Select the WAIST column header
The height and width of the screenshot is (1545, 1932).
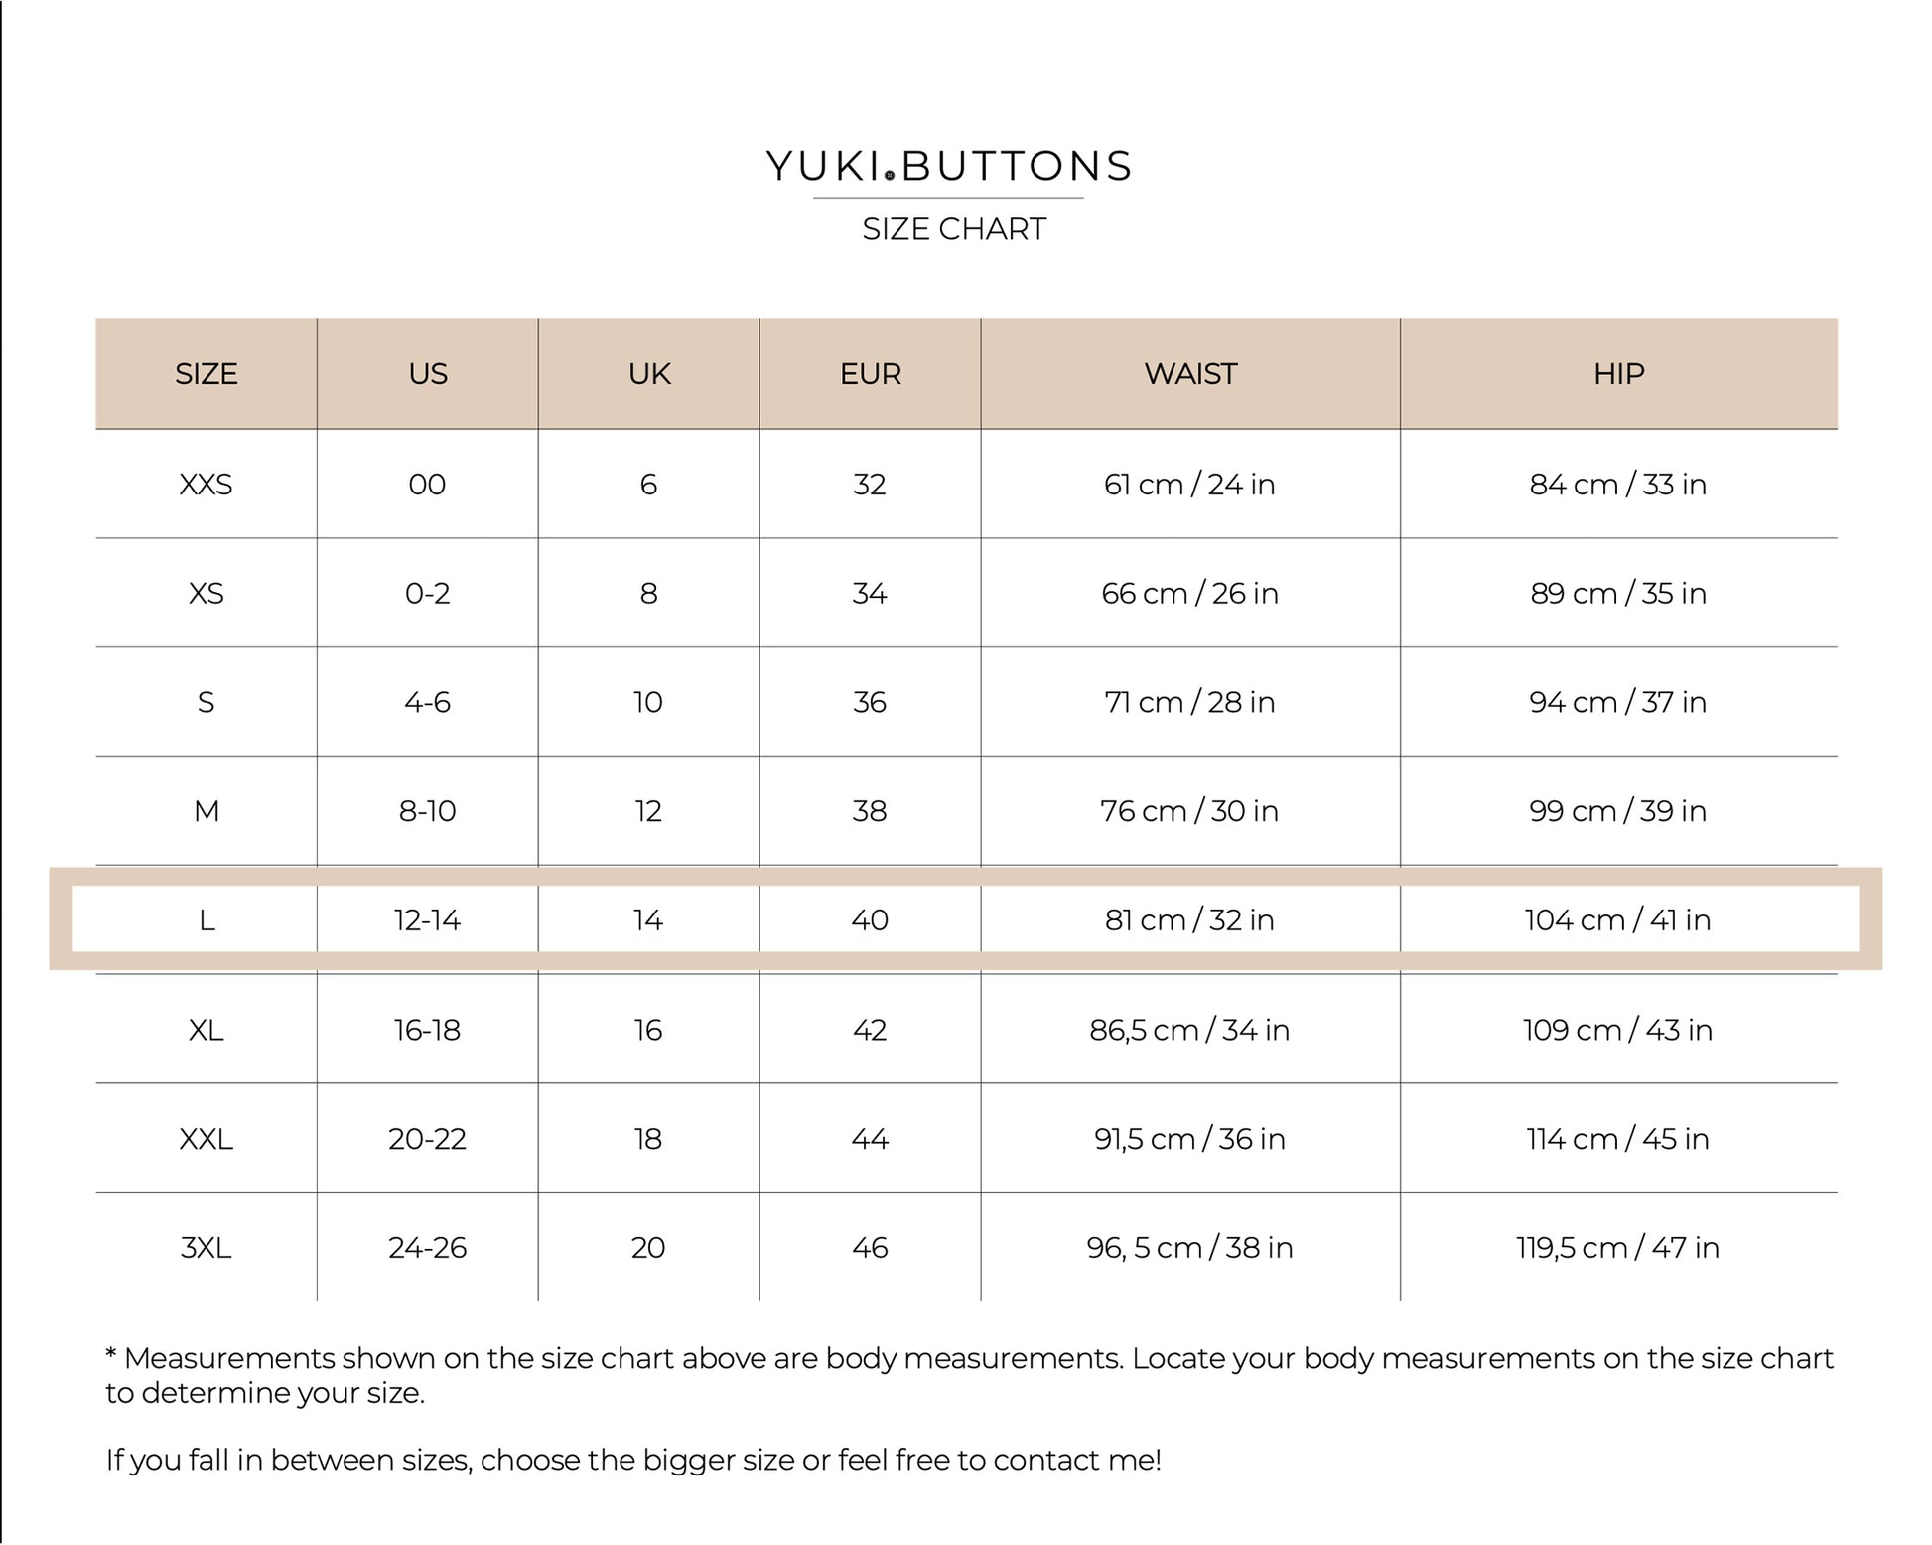pyautogui.click(x=1189, y=374)
